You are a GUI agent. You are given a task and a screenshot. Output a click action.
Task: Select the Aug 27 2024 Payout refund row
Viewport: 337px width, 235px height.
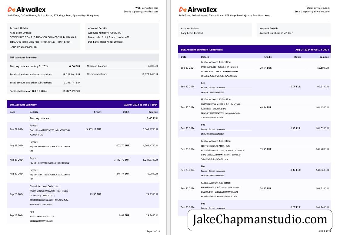pyautogui.click(x=83, y=130)
